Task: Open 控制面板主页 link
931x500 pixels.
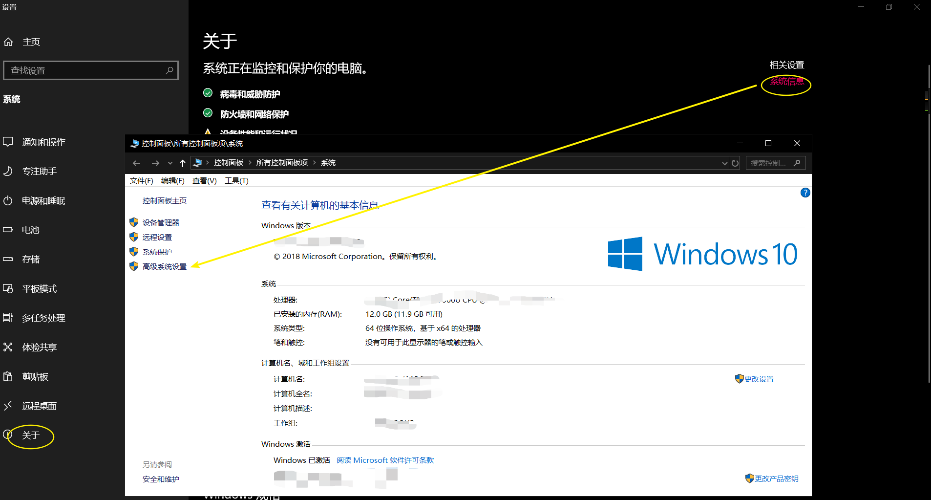Action: tap(165, 201)
